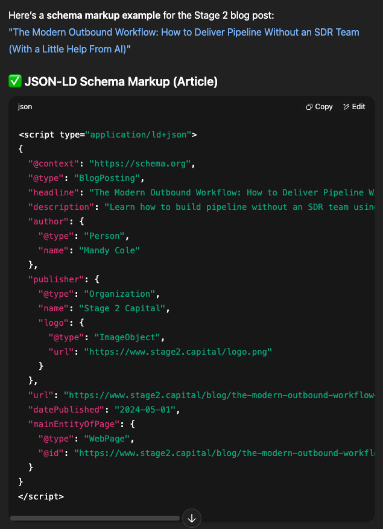Click the opening script type tag line
This screenshot has height=529, width=383.
tap(107, 135)
